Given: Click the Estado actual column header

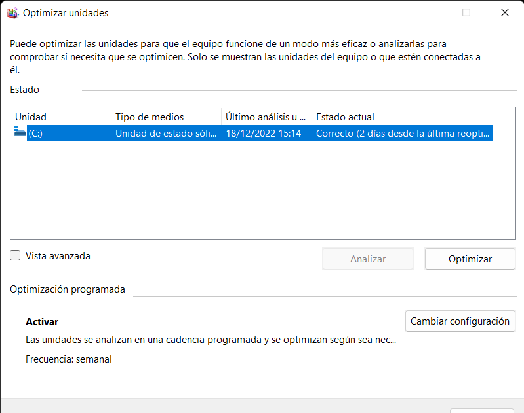Looking at the screenshot, I should click(x=402, y=117).
